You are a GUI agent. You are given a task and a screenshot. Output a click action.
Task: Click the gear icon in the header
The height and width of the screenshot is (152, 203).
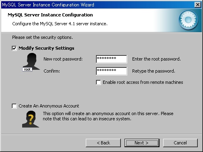pos(188,20)
